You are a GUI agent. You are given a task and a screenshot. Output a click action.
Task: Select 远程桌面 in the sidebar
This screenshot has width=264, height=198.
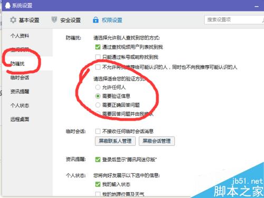(x=20, y=120)
